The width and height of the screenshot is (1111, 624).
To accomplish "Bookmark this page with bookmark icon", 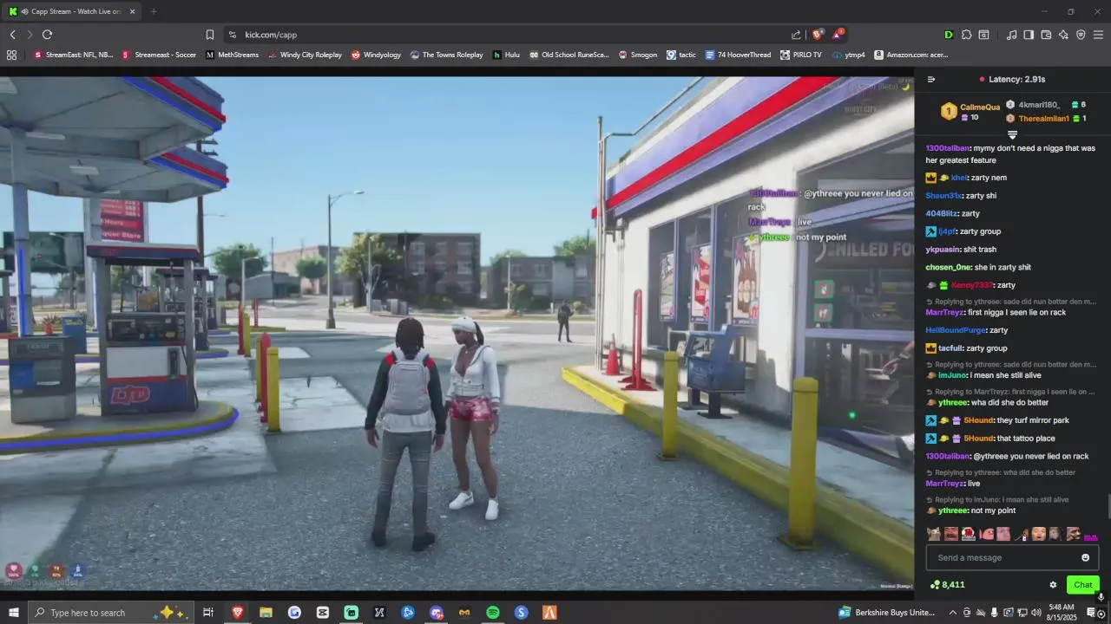I will 210,35.
